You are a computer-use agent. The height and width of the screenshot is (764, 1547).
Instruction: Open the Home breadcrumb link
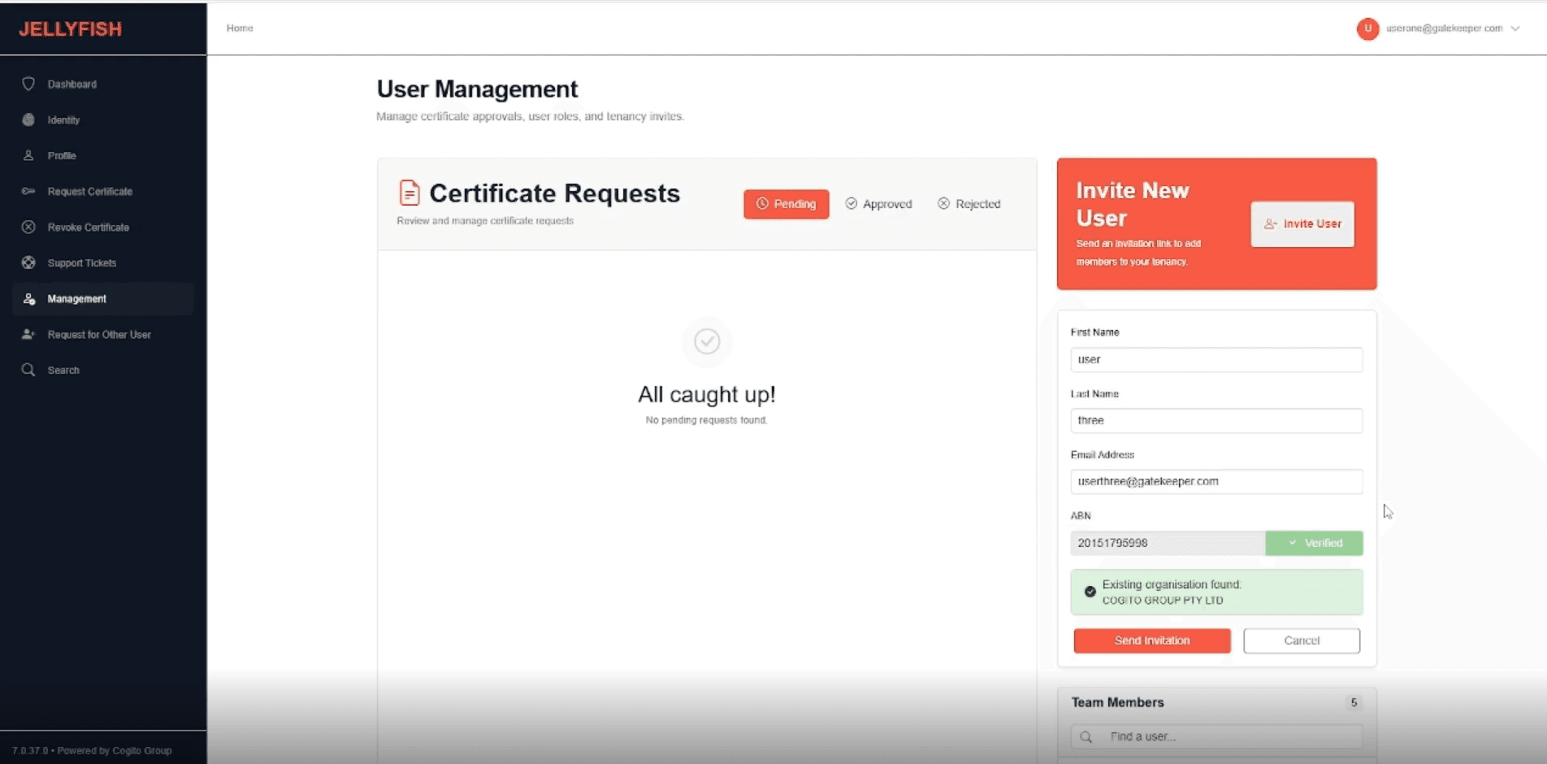coord(240,28)
